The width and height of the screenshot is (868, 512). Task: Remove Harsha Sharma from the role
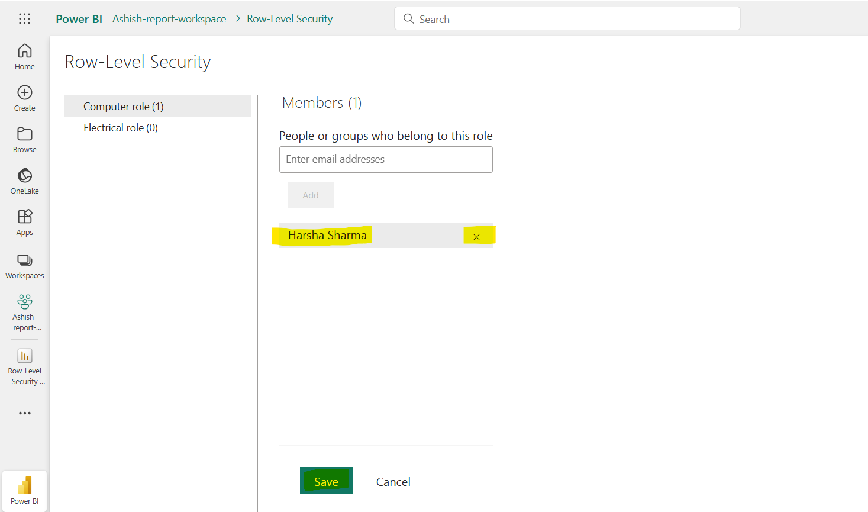[477, 236]
